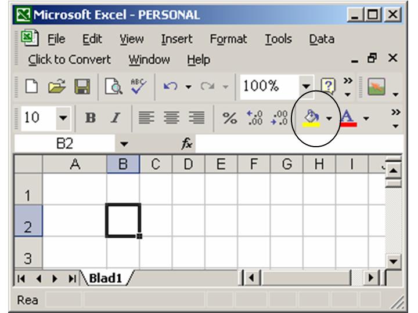Expand the Undo history dropdown arrow
Screen dimensions: 418x313
coord(189,87)
